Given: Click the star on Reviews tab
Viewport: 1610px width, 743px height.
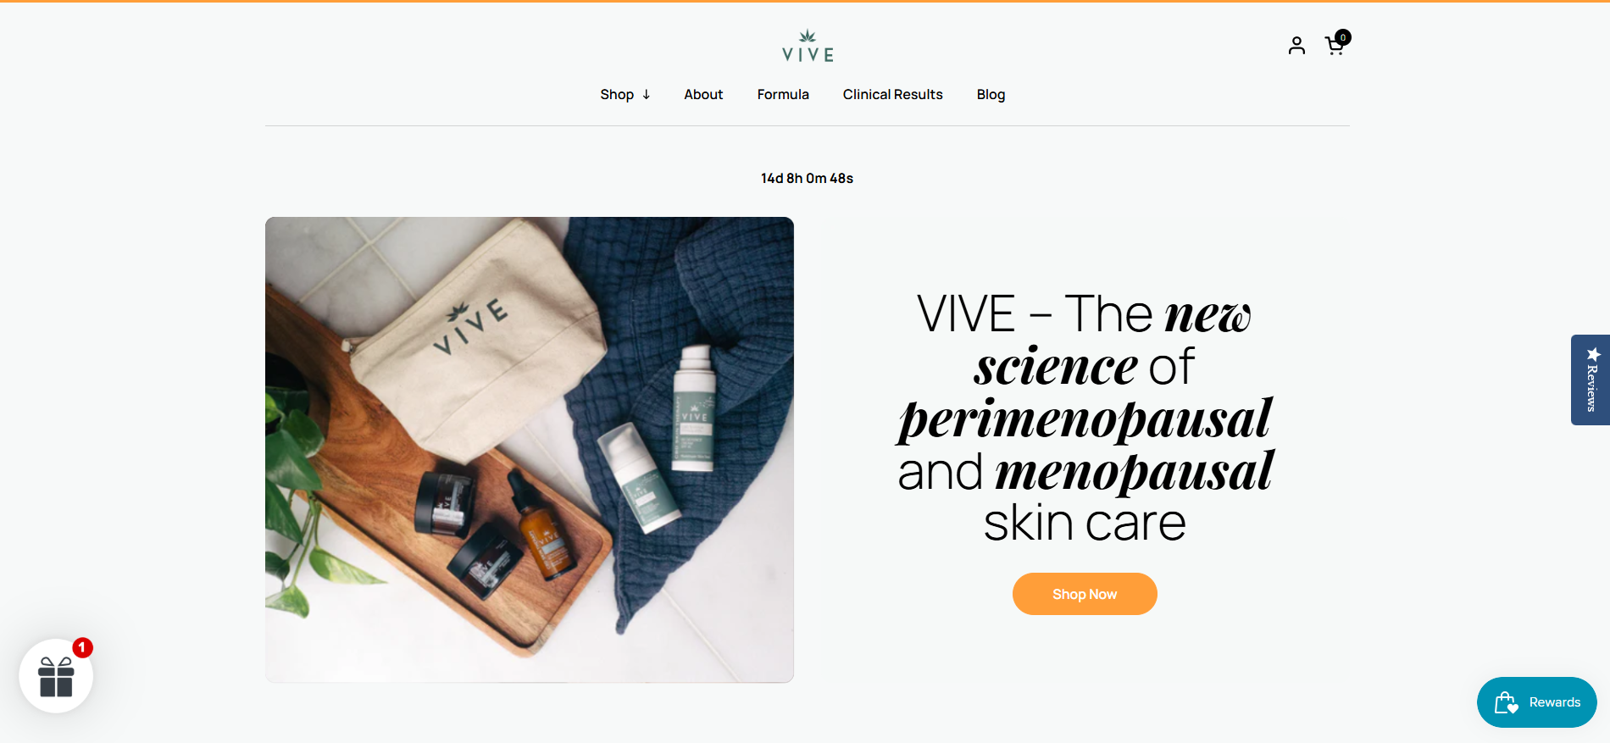Looking at the screenshot, I should click(1593, 354).
